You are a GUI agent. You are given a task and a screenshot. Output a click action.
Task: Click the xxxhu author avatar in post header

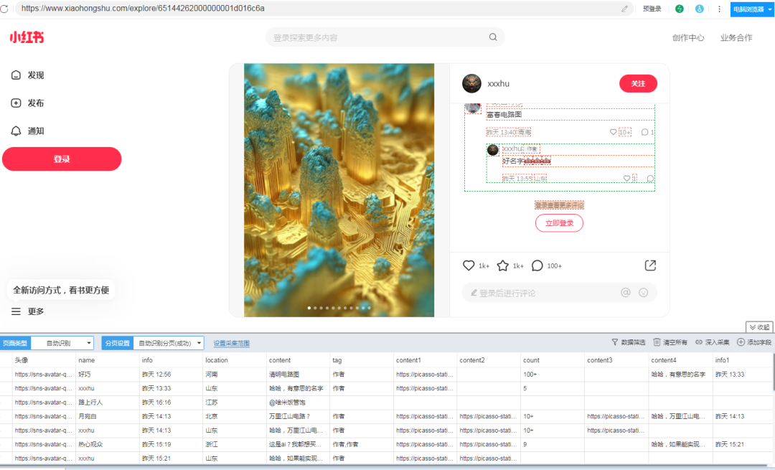point(471,83)
